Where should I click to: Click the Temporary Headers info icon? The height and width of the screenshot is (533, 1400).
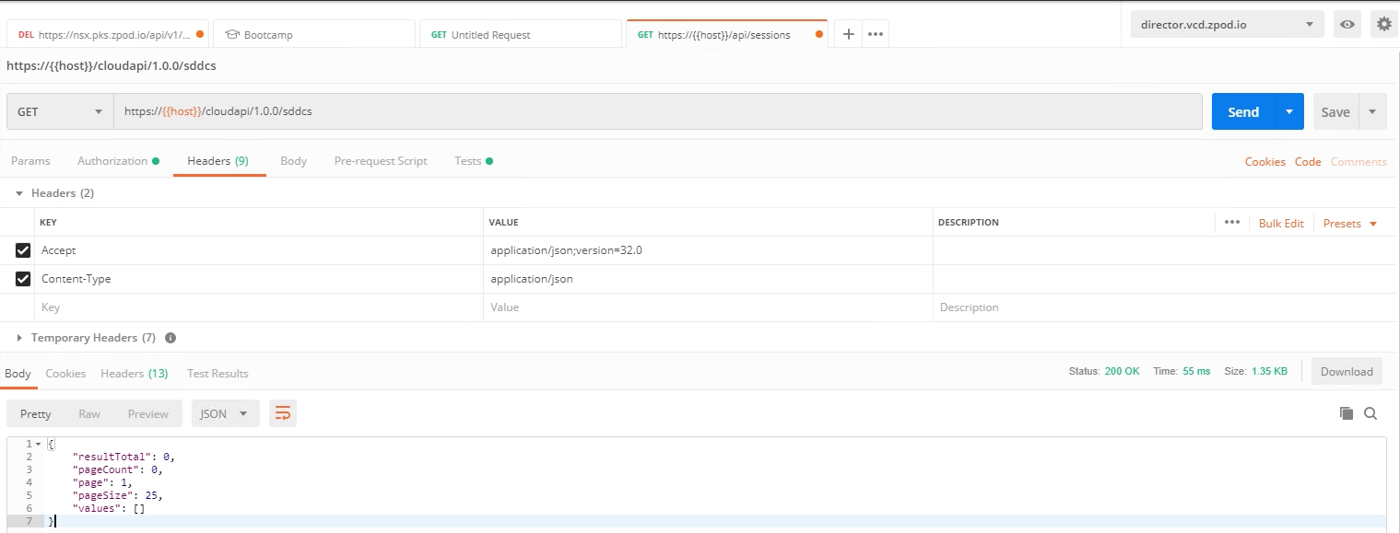click(171, 338)
